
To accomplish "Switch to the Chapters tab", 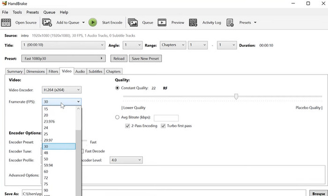I will tap(113, 72).
